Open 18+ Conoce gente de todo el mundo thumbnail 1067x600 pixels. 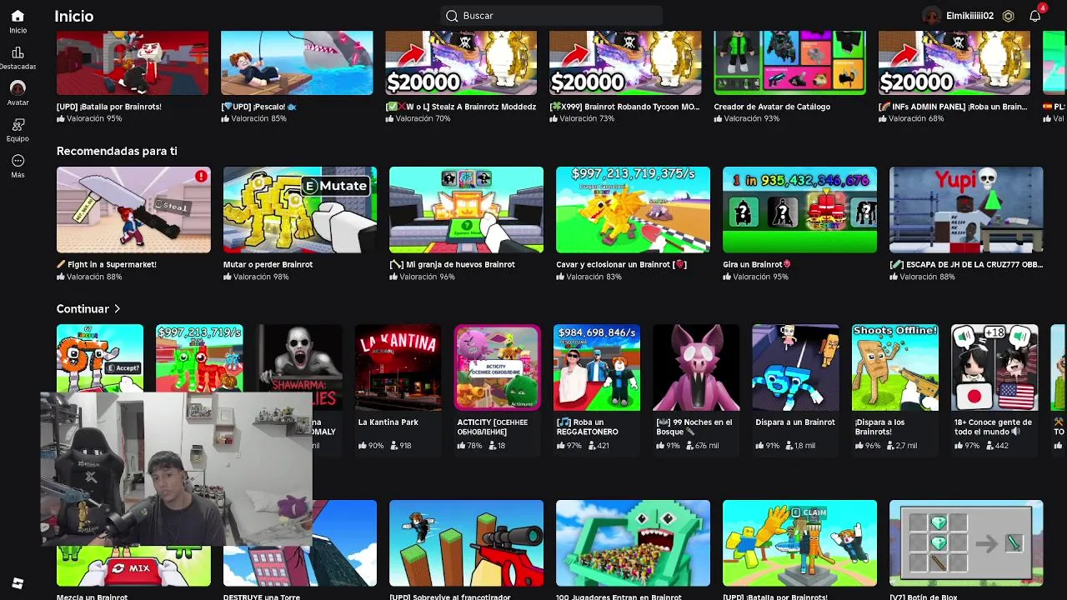994,367
